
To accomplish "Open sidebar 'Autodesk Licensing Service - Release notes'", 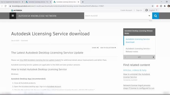I will tap(138, 50).
